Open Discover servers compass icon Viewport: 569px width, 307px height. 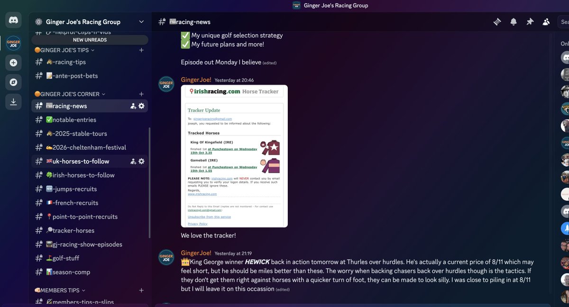(x=13, y=82)
